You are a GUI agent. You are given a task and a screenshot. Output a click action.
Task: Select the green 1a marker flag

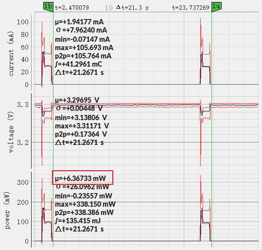[217, 7]
